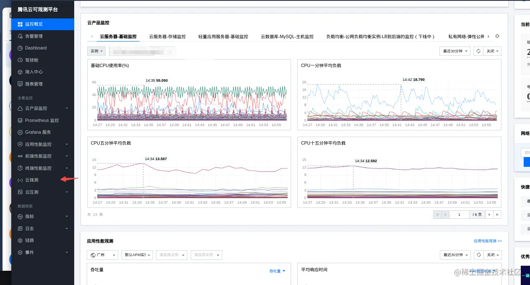Expand the 日志 sidebar menu
Viewport: 530px width, 285px height.
coord(67,228)
